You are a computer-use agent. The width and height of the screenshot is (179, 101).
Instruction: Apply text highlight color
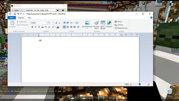pyautogui.click(x=53, y=27)
